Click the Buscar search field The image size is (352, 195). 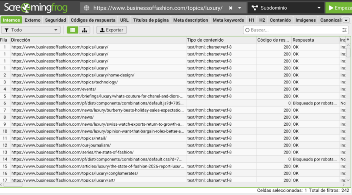(x=292, y=30)
